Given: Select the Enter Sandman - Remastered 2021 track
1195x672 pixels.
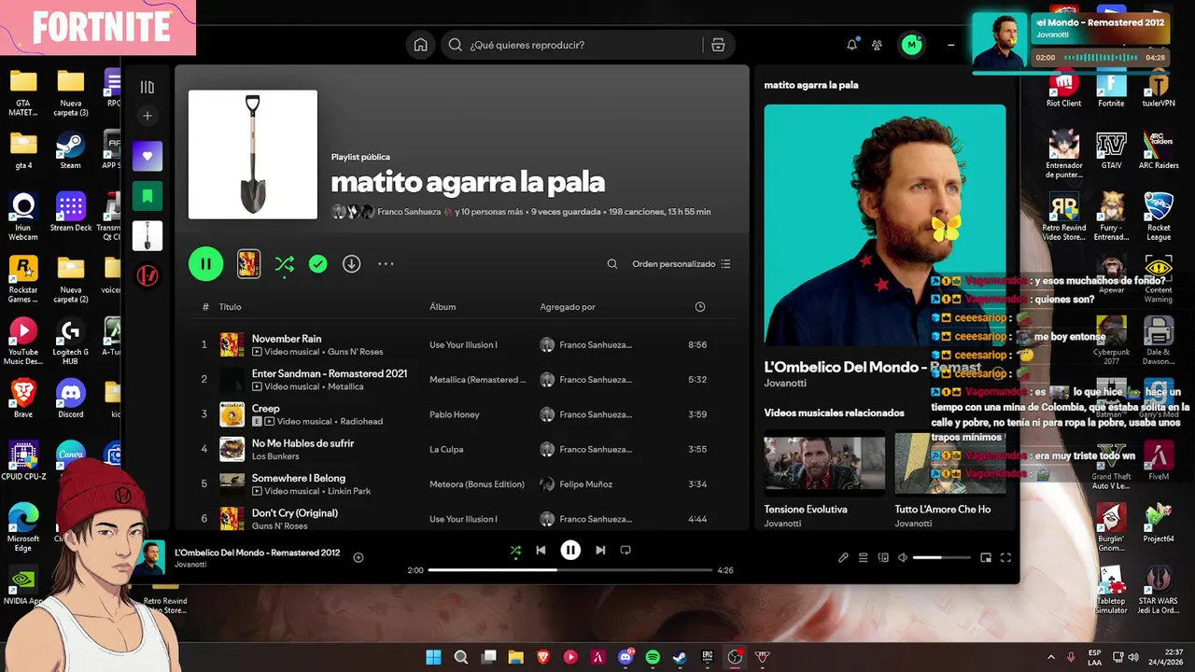Looking at the screenshot, I should [x=462, y=380].
